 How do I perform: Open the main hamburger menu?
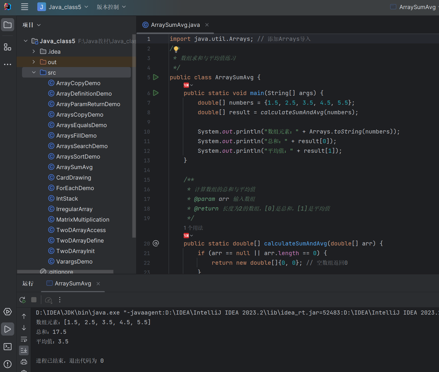25,7
